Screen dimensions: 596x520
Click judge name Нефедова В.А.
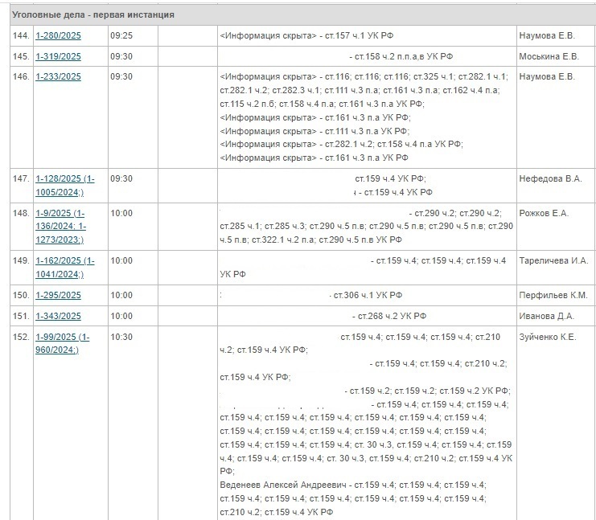coord(550,179)
